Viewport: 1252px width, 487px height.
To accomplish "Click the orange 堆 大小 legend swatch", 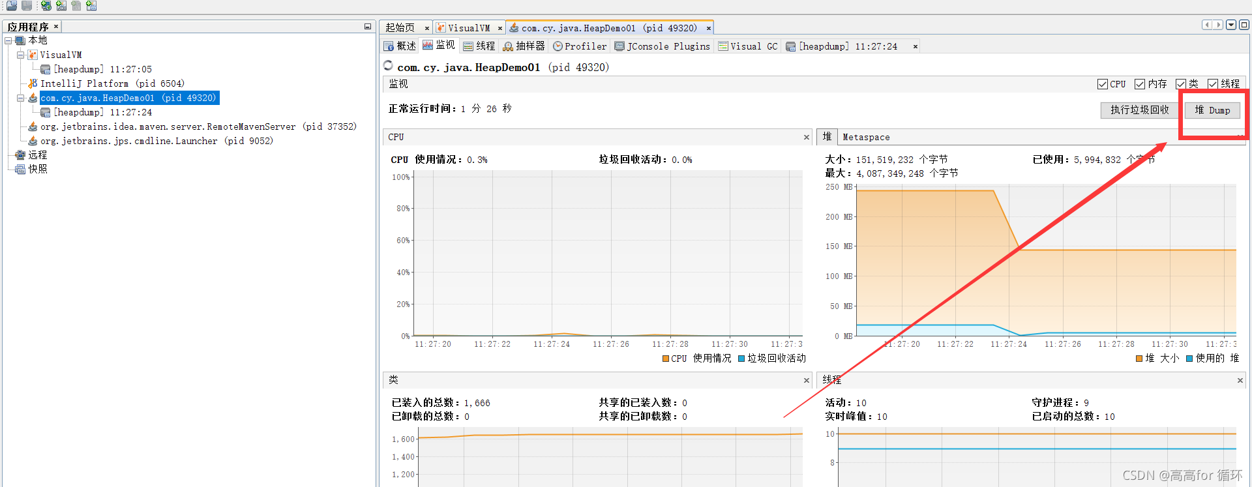I will (x=1139, y=359).
